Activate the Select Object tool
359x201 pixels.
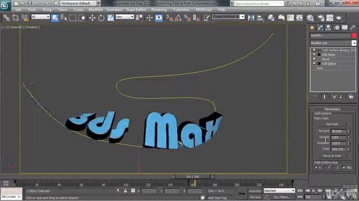tap(55, 18)
